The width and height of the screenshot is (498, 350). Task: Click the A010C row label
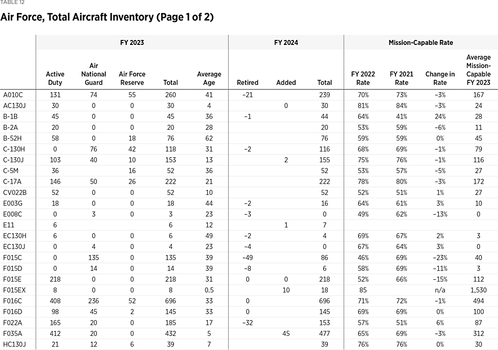pos(13,95)
